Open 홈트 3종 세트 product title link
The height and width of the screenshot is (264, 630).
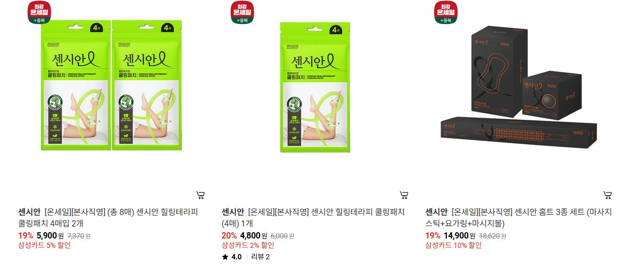(x=519, y=217)
